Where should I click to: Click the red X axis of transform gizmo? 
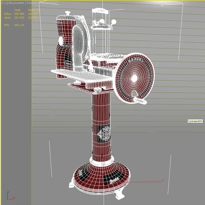pos(133,182)
